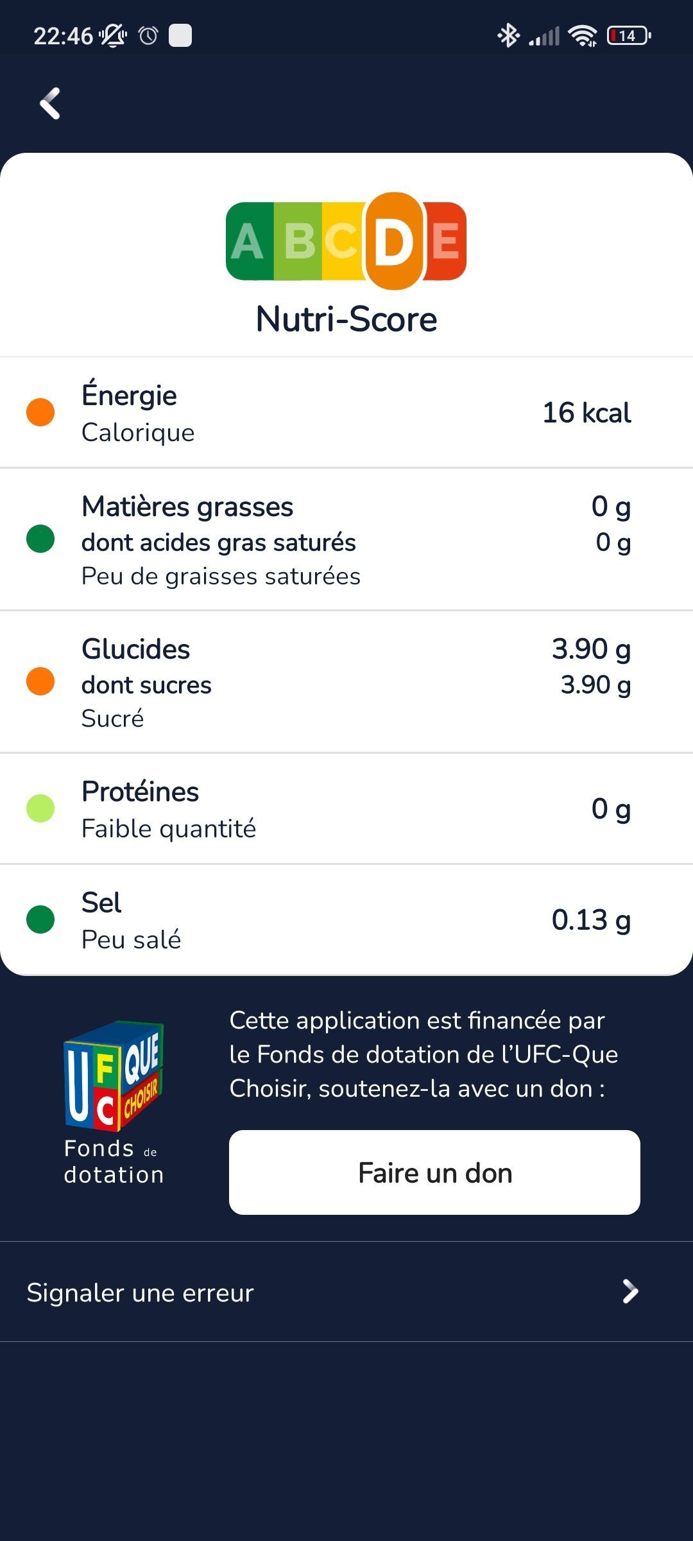Tap the UFC-Que Choisir cube logo
The image size is (693, 1541).
114,1075
